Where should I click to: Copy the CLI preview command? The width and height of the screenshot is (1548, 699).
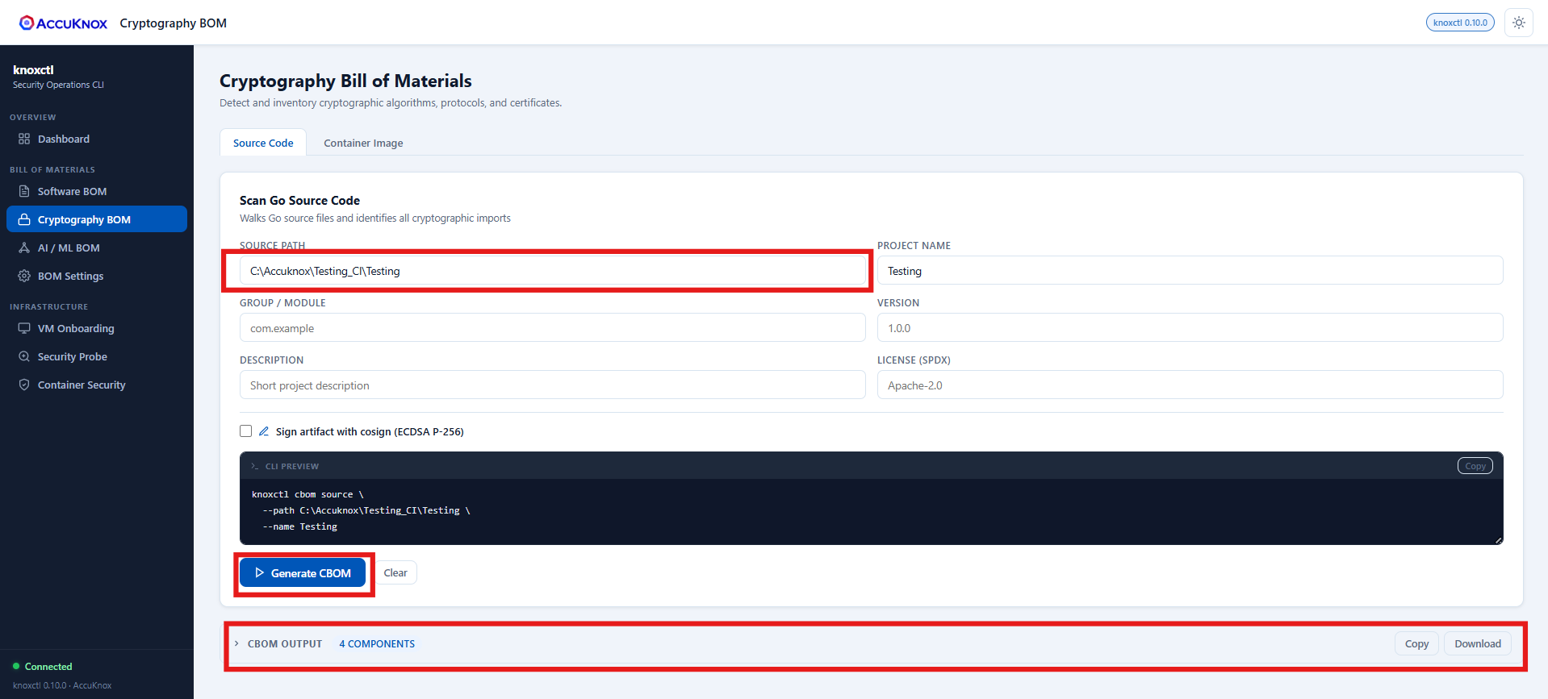pos(1475,466)
